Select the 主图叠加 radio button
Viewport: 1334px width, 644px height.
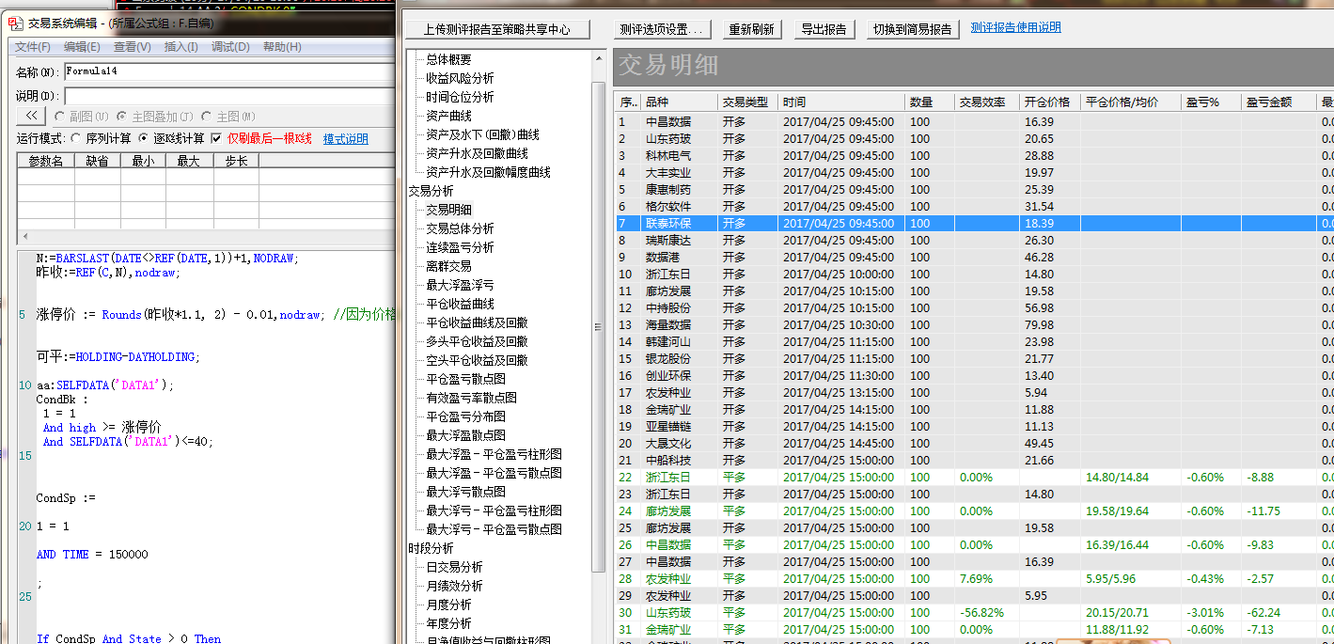(x=121, y=117)
